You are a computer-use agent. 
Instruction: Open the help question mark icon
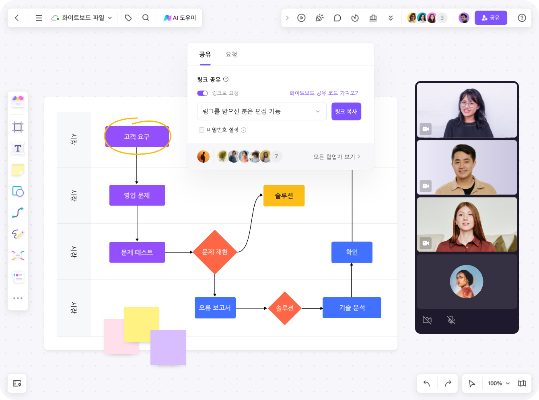[x=522, y=18]
